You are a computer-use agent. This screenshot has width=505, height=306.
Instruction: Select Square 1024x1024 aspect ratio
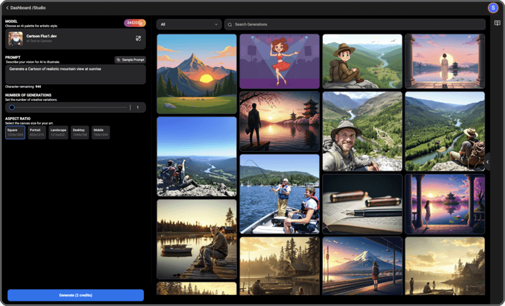pyautogui.click(x=15, y=133)
